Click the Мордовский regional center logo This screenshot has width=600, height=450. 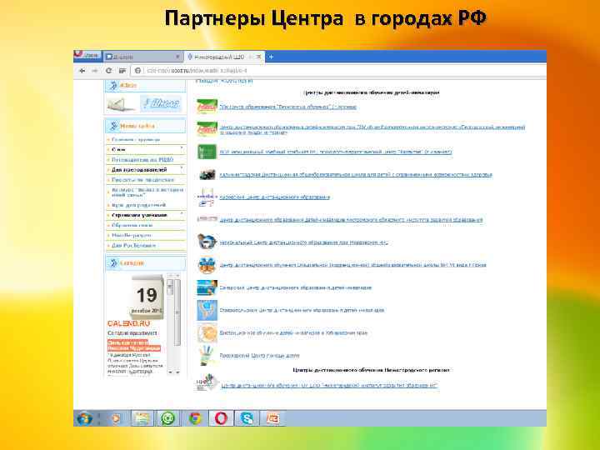(207, 242)
